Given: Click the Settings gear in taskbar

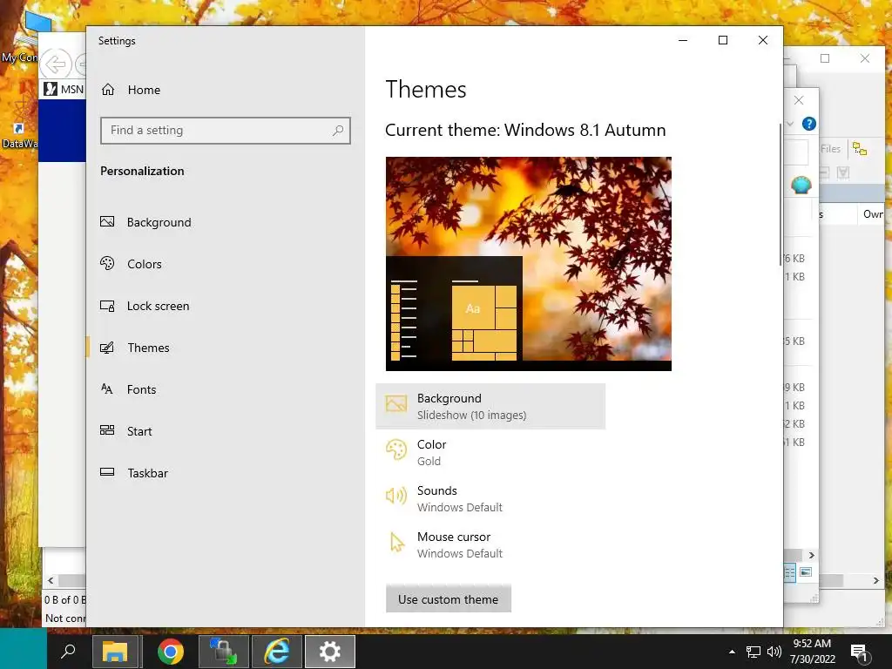Looking at the screenshot, I should tap(330, 651).
